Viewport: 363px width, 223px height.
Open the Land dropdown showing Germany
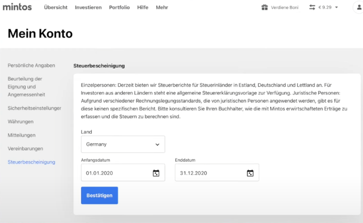123,145
